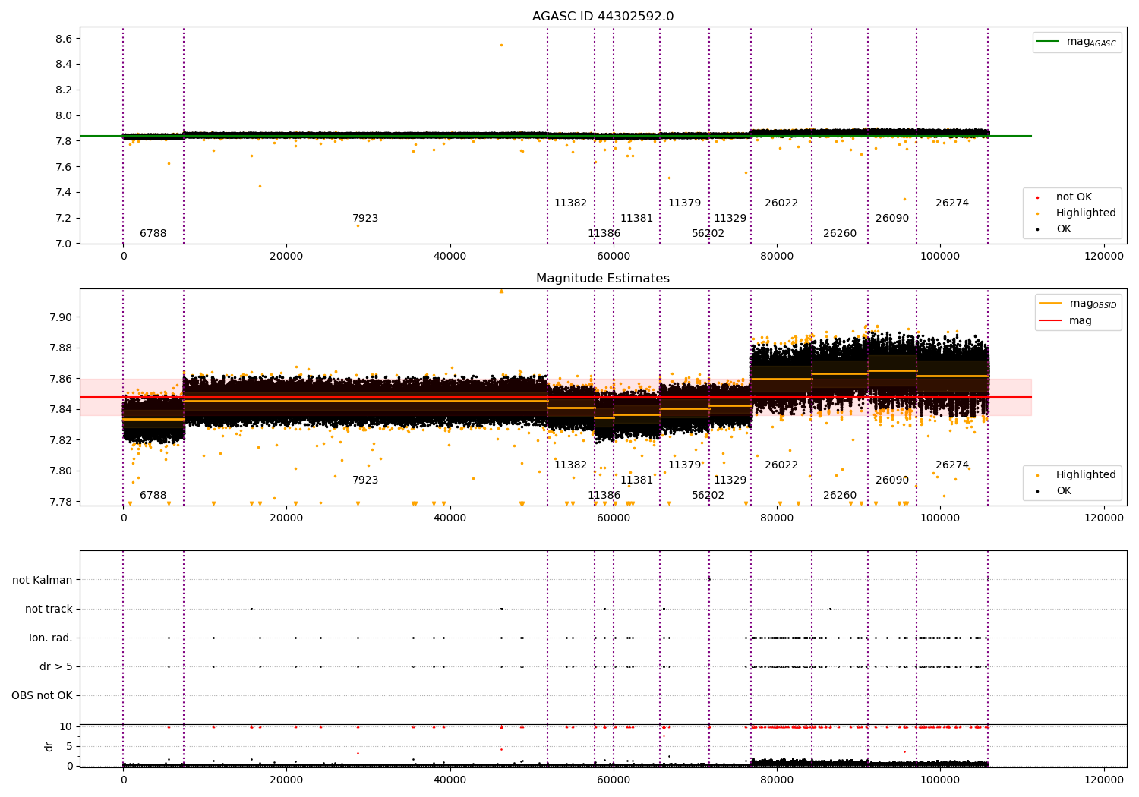Click obsid label 11386 in top plot

click(604, 233)
